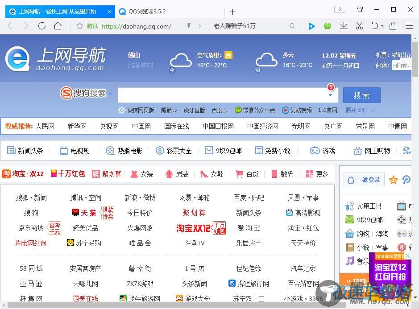Close the 淘宝双12 floating ad
This screenshot has width=419, height=309.
(x=408, y=256)
